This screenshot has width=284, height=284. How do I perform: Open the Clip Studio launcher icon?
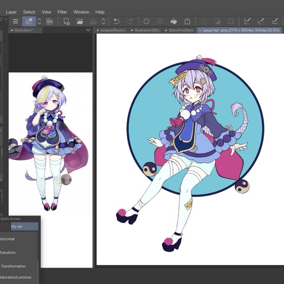49,21
